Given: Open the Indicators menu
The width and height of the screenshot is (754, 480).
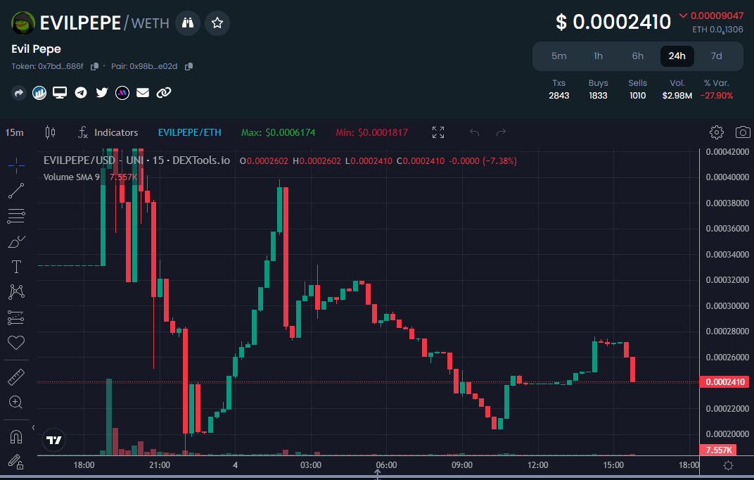Looking at the screenshot, I should click(108, 132).
